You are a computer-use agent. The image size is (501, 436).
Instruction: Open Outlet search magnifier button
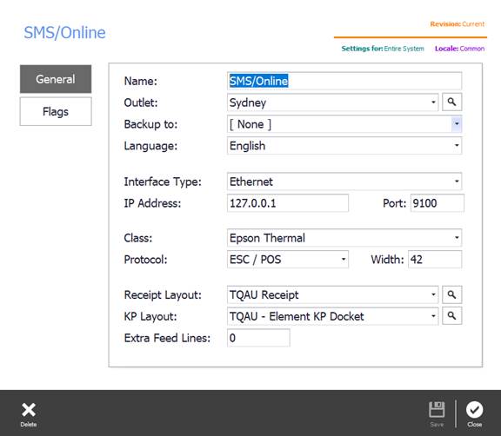451,102
